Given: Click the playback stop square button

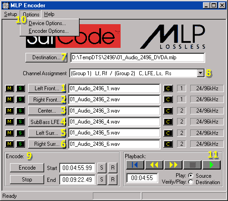Looking at the screenshot, I should coord(193,165).
